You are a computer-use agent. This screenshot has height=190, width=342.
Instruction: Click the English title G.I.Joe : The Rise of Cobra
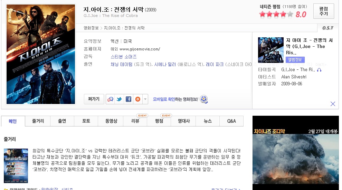coord(111,16)
